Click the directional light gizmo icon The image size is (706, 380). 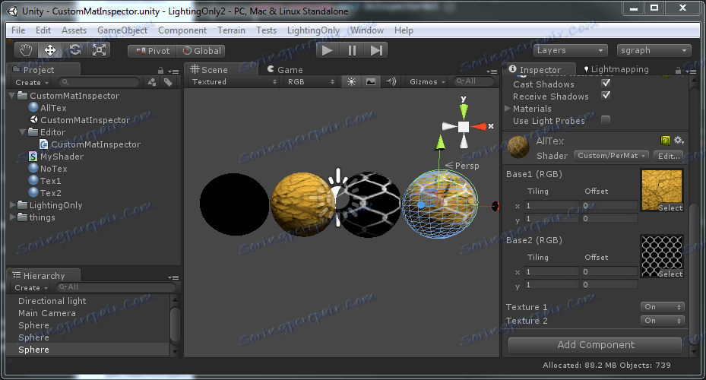point(337,197)
